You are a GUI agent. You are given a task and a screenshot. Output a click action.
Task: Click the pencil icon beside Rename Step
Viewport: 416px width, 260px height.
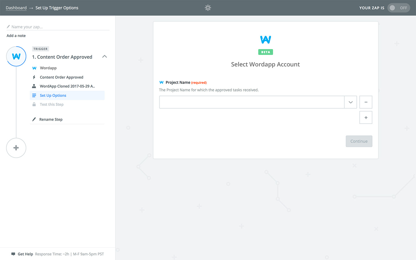coord(34,119)
